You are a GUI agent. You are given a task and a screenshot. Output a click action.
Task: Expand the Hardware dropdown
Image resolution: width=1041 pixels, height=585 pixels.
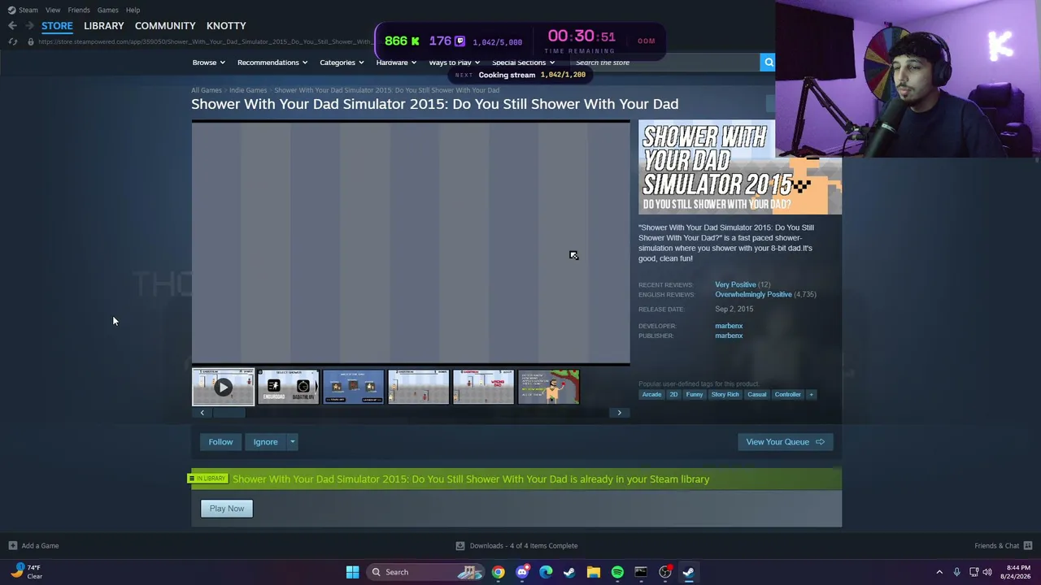click(396, 63)
